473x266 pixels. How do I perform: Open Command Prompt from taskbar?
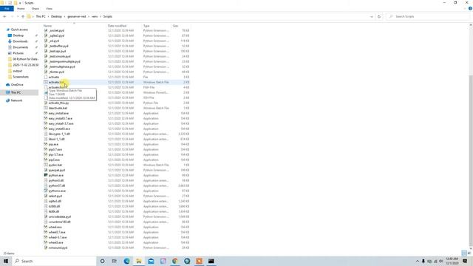click(211, 261)
